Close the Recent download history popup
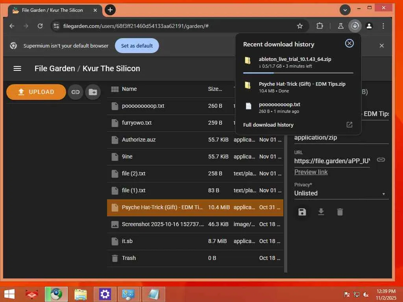Screen dimensions: 403x302 point(349,43)
